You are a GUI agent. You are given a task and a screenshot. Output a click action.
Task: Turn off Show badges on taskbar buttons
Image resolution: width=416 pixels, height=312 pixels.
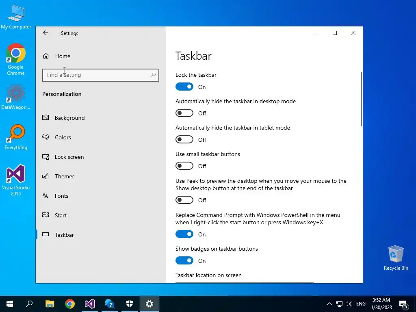coord(184,260)
